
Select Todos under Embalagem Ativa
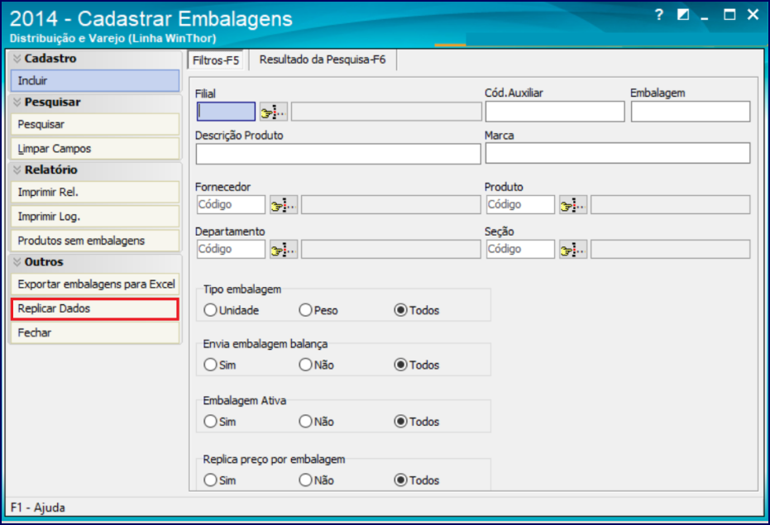[400, 422]
